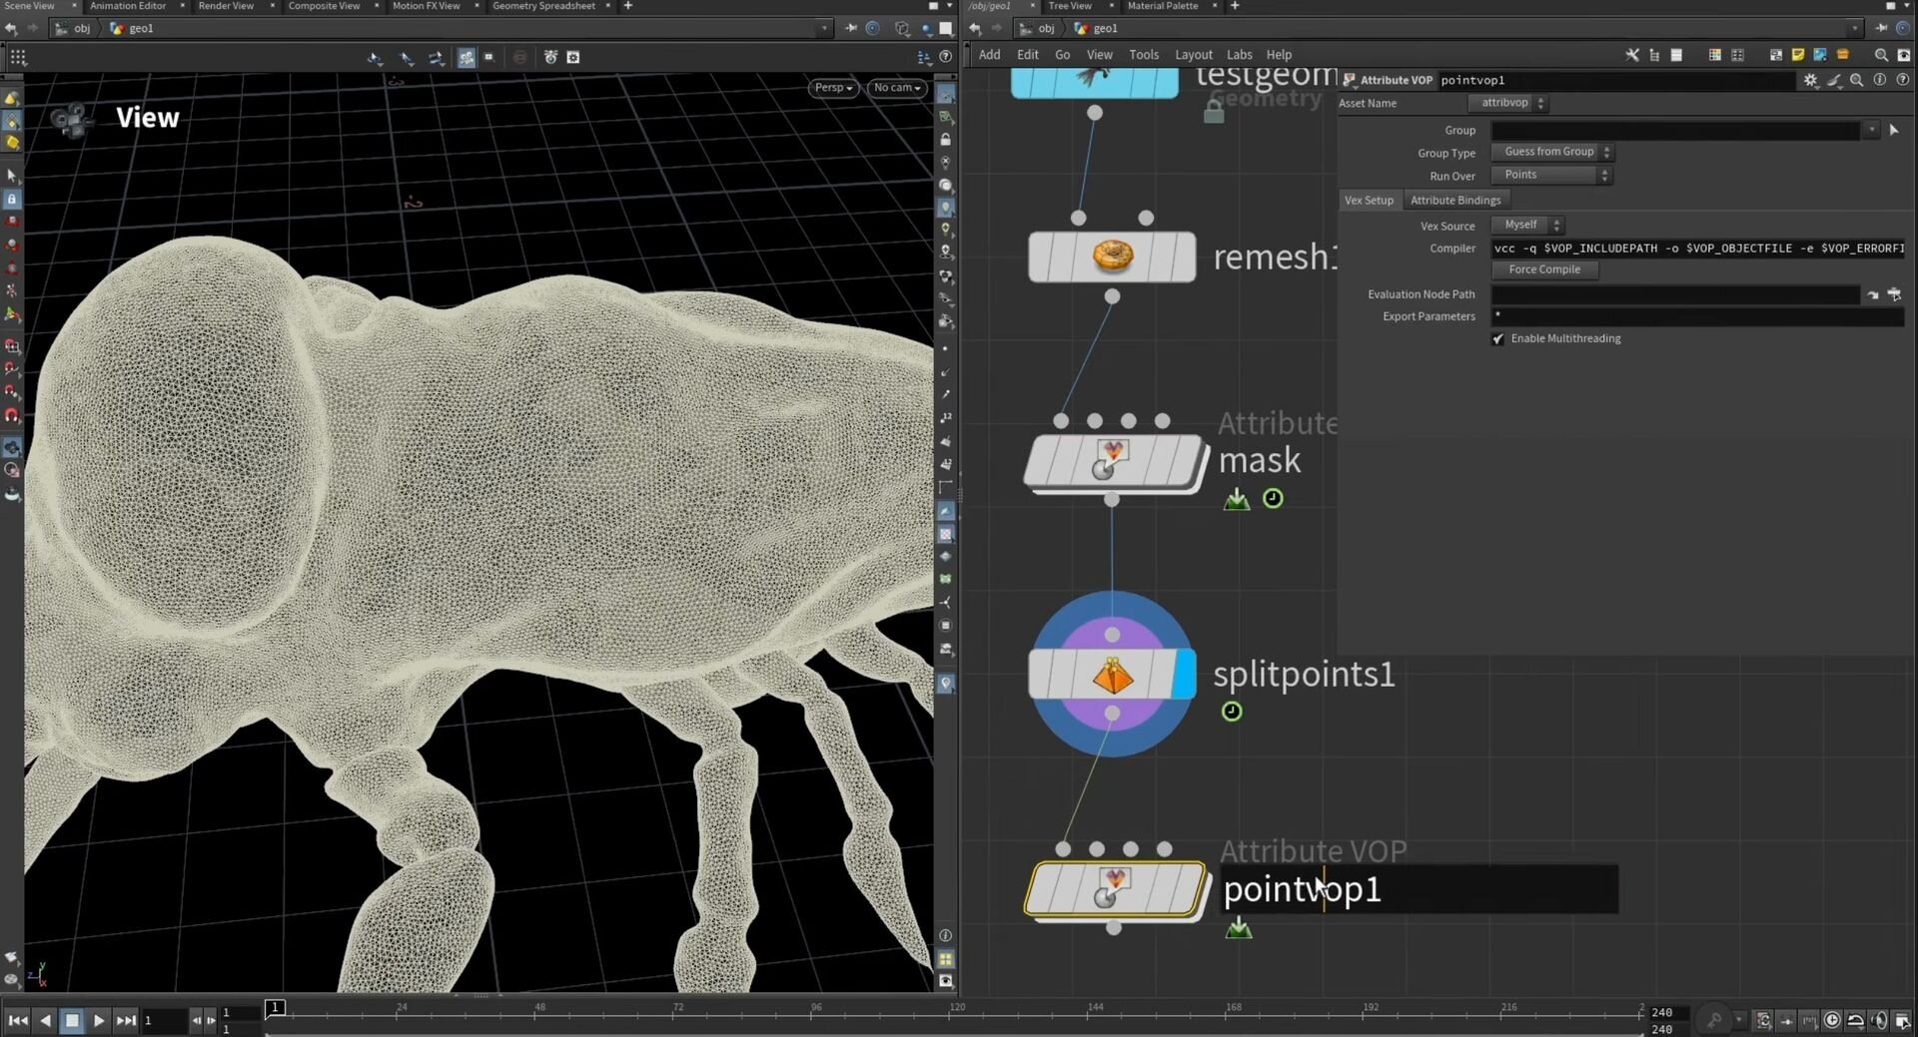Click the splitpoints1 blue display flag

[1184, 675]
